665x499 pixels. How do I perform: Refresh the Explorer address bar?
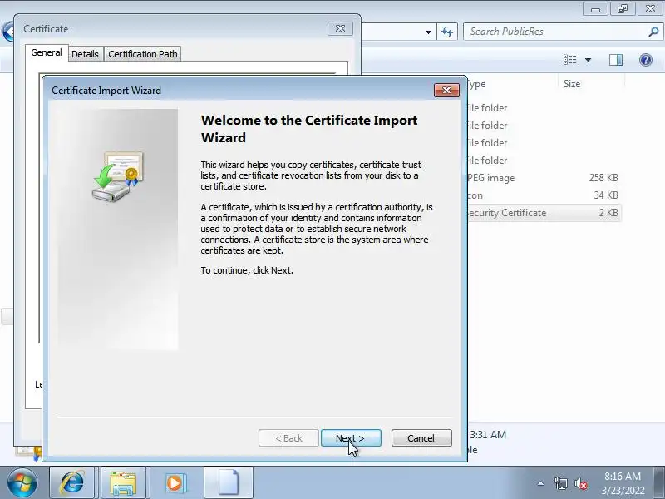(x=447, y=32)
